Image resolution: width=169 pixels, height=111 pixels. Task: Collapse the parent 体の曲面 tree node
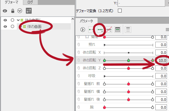(18, 20)
